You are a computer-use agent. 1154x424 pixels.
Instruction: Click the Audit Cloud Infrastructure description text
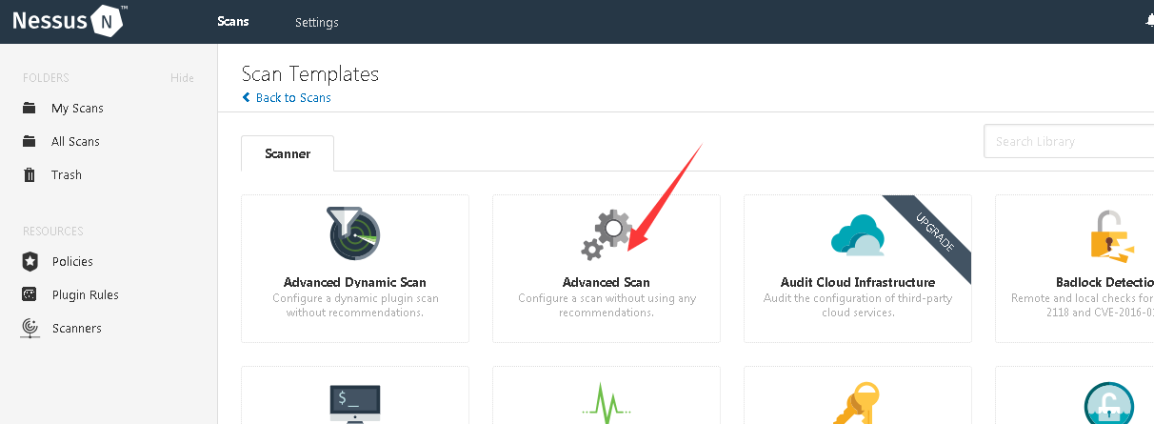pyautogui.click(x=858, y=306)
